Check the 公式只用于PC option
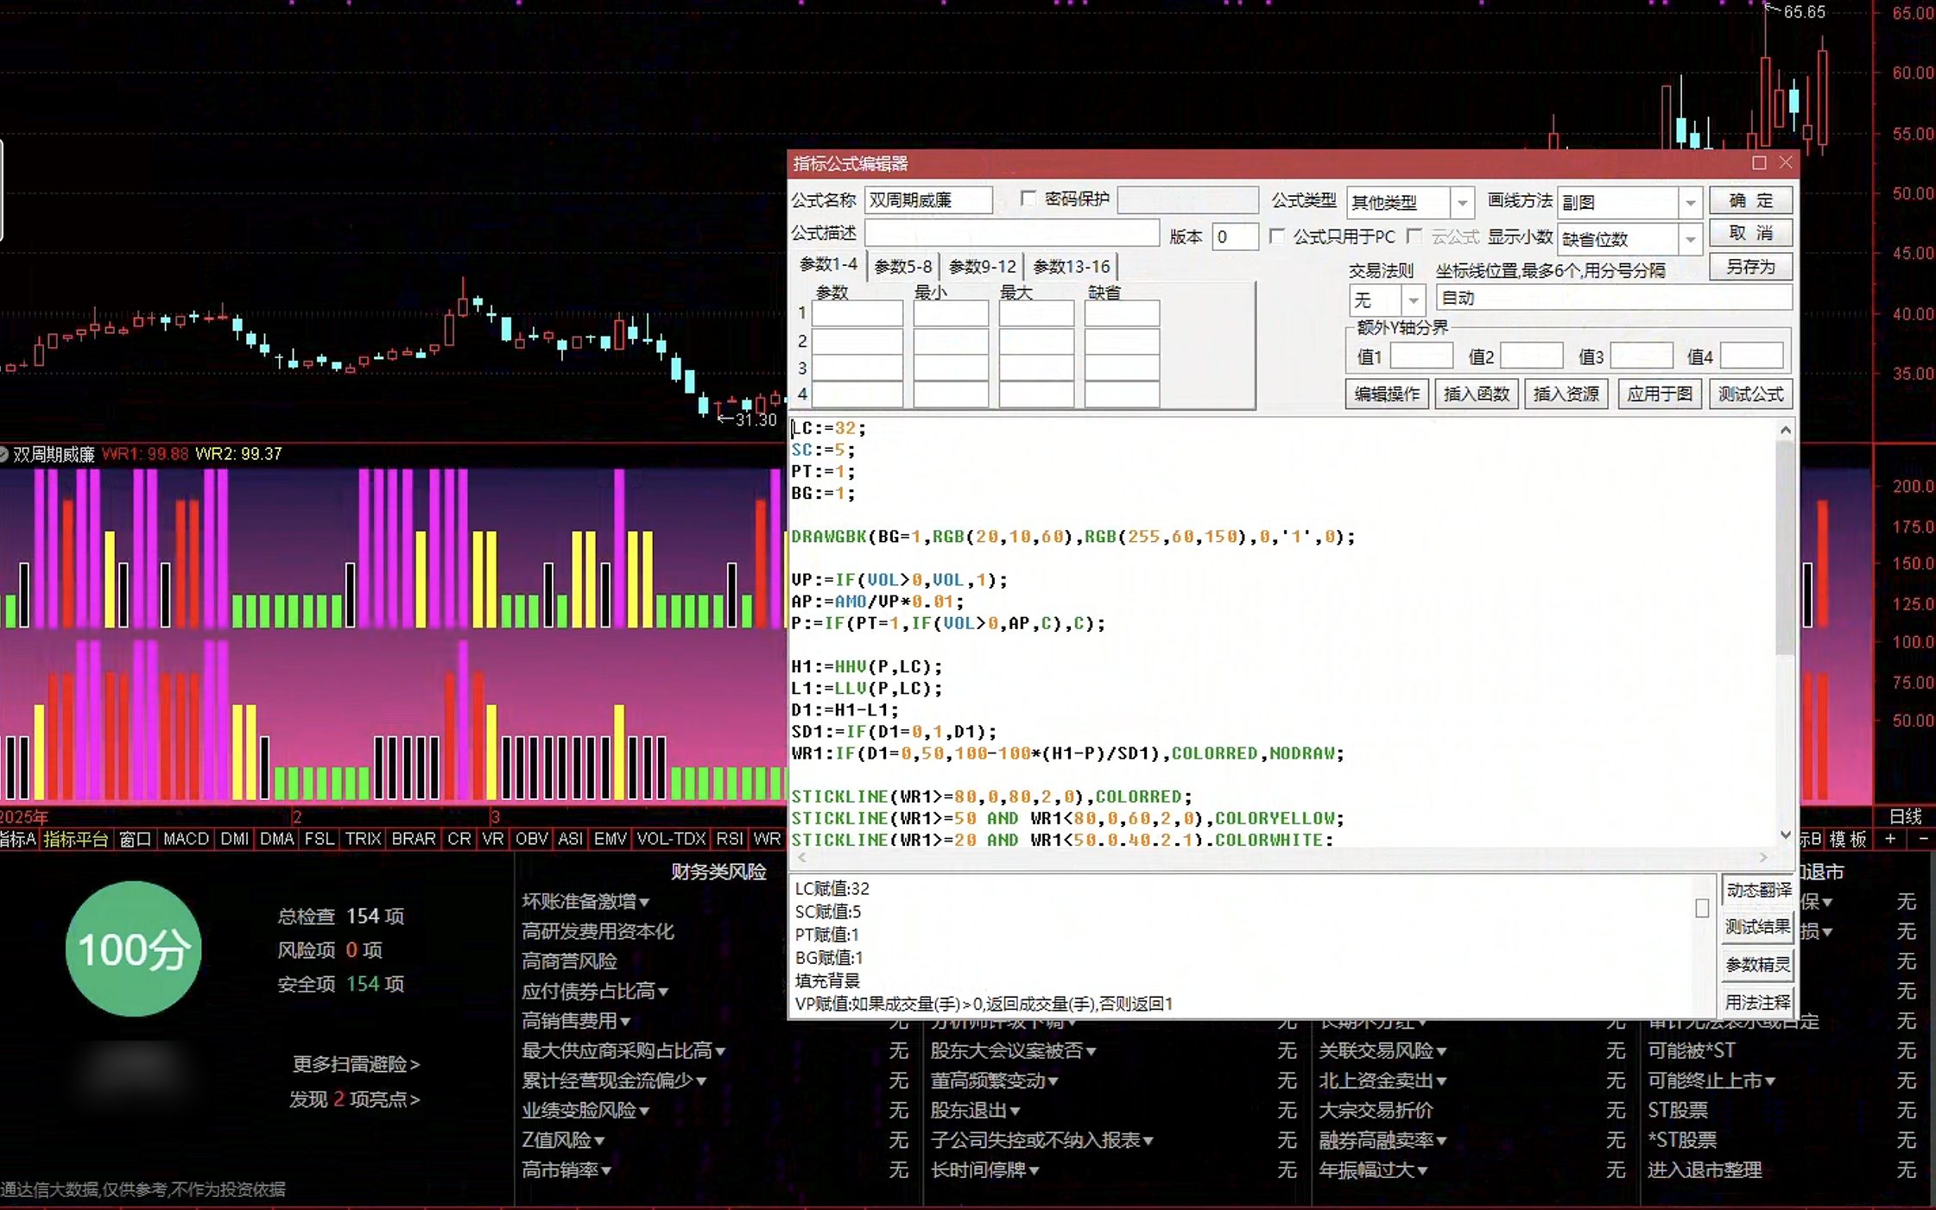The image size is (1936, 1210). 1277,236
